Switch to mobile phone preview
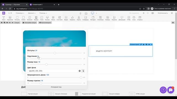Screen dimensions: 177x99 (80, 13)
